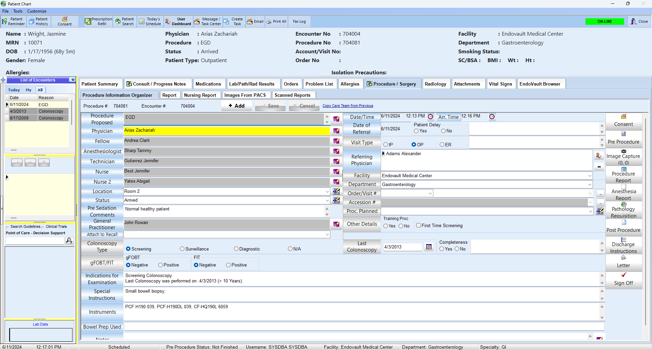Click Copy Care Team from Previous link
The image size is (652, 350).
(348, 106)
